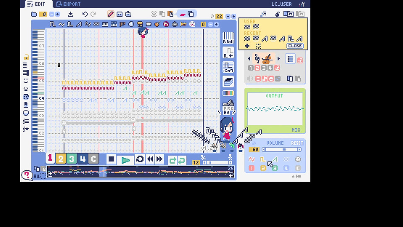Image resolution: width=403 pixels, height=227 pixels.
Task: Increase the folder number with plus
Action: [x=58, y=14]
